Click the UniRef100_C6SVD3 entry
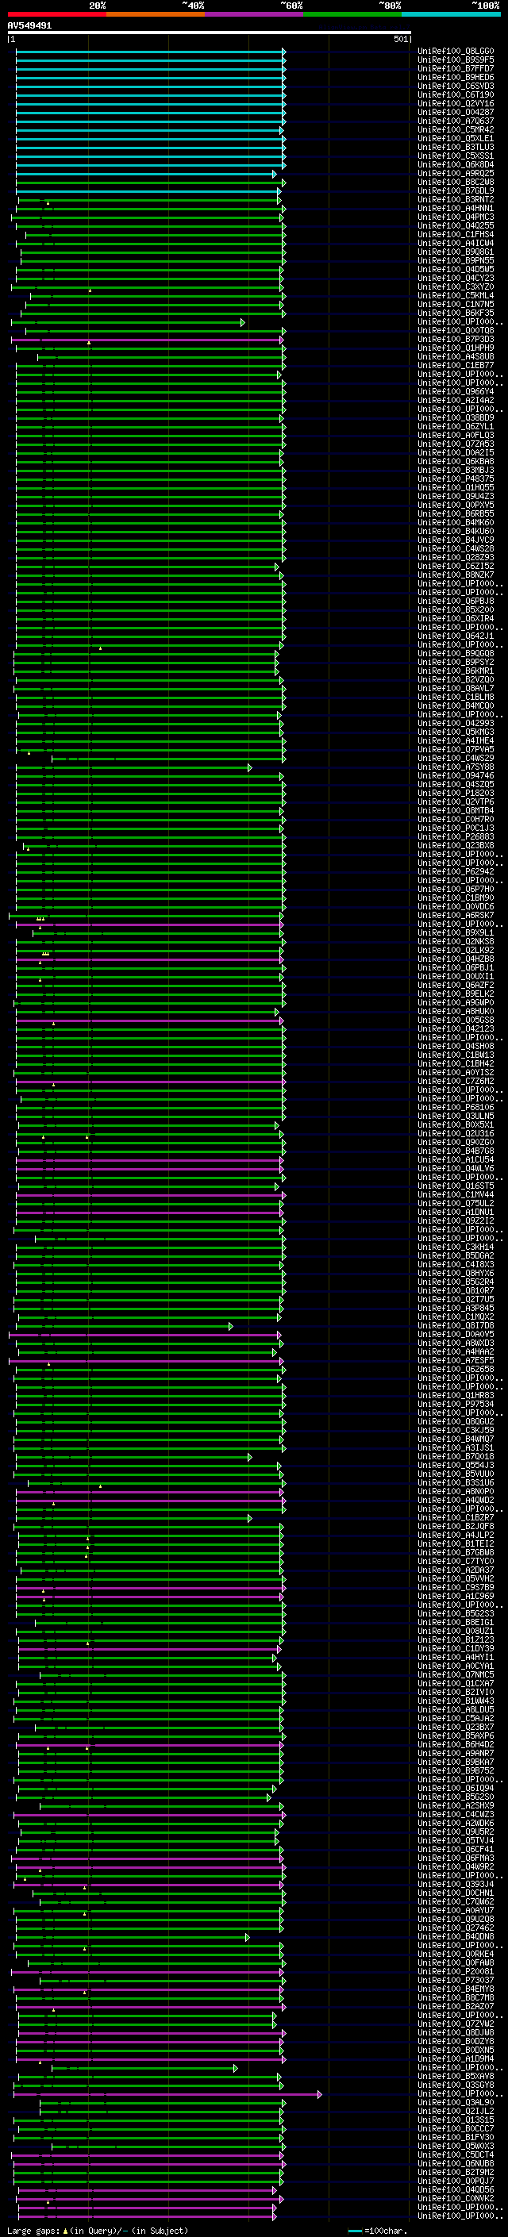The image size is (508, 2237). point(456,86)
